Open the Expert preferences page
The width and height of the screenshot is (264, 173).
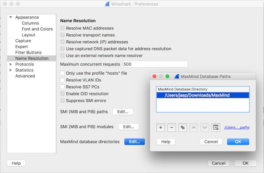click(x=21, y=47)
